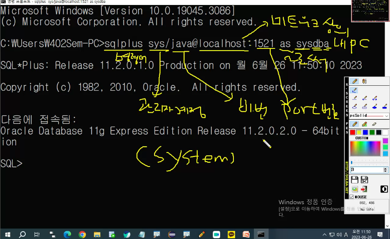
Task: Choose a color from the CUSTOM spectrum
Action: pyautogui.click(x=365, y=148)
